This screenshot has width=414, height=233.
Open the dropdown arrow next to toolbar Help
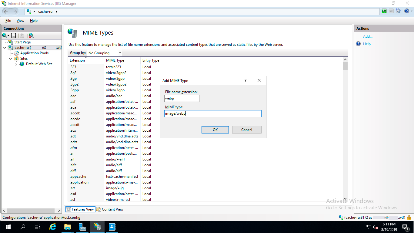(x=411, y=11)
